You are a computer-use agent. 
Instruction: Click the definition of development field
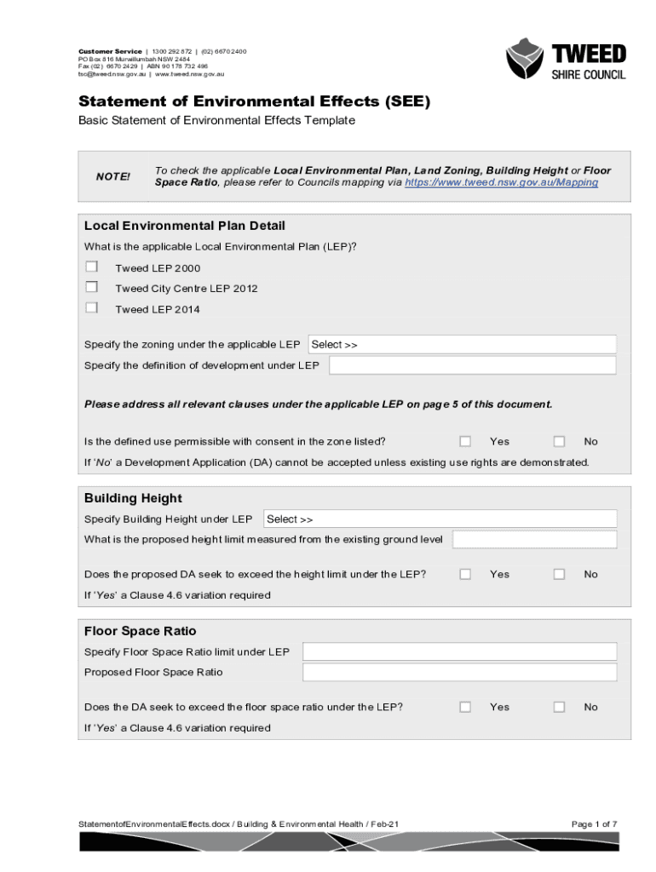point(472,365)
